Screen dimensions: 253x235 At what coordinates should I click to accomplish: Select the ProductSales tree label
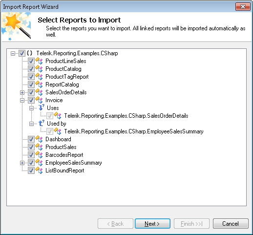pos(61,147)
